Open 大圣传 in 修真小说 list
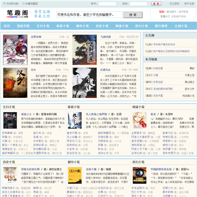197x197 pixels. (71, 149)
